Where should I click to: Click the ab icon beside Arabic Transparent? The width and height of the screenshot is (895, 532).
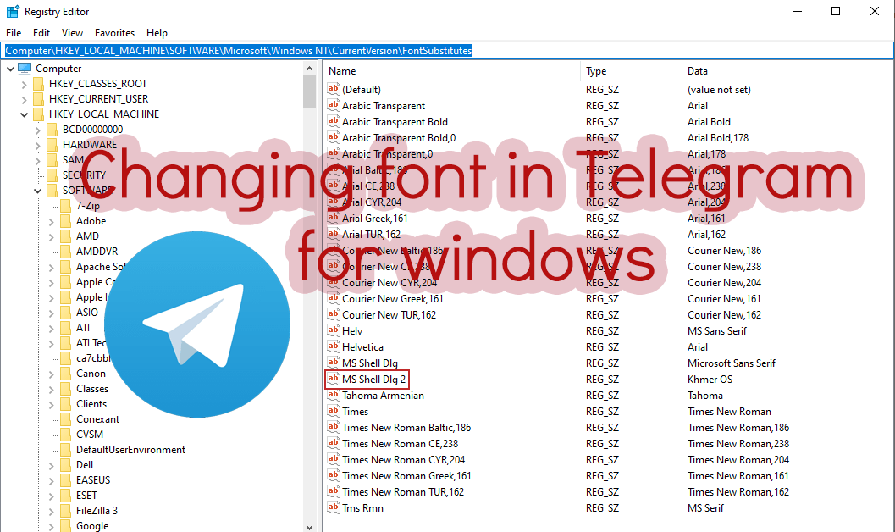pos(333,105)
